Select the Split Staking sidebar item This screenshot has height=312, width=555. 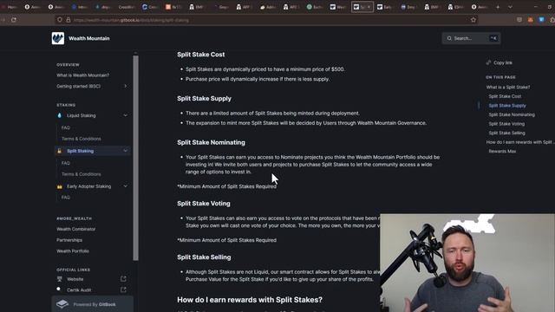92,151
